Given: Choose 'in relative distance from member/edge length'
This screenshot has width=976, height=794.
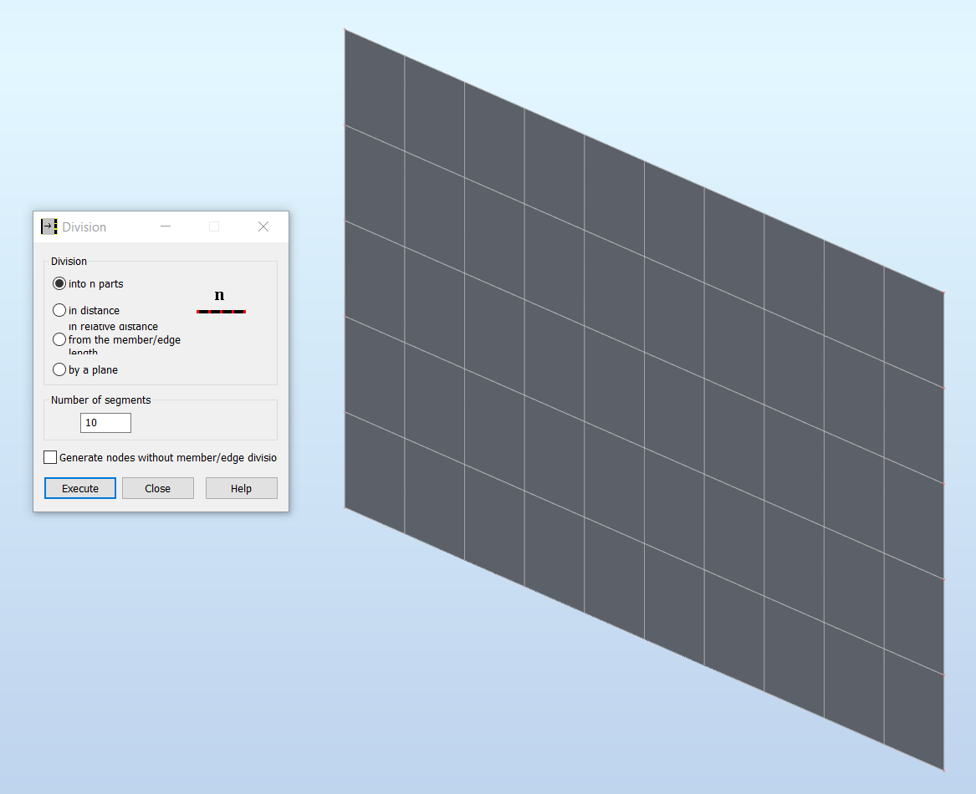Looking at the screenshot, I should [x=59, y=339].
